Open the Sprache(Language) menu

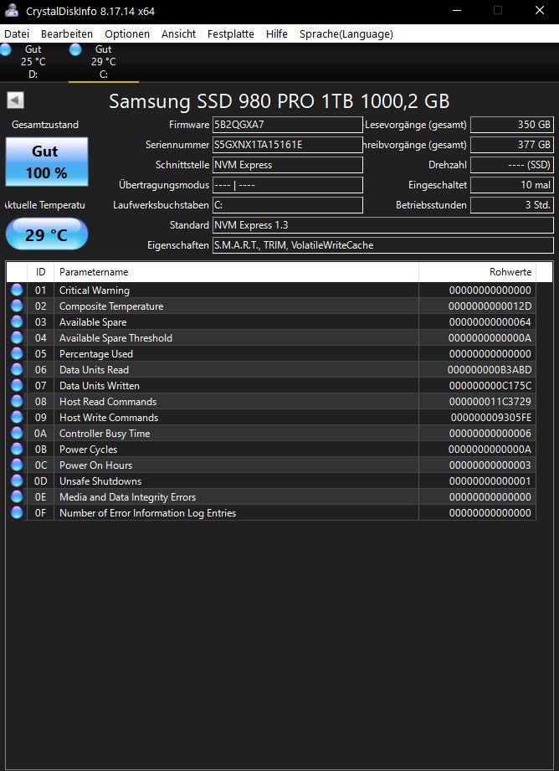click(346, 34)
